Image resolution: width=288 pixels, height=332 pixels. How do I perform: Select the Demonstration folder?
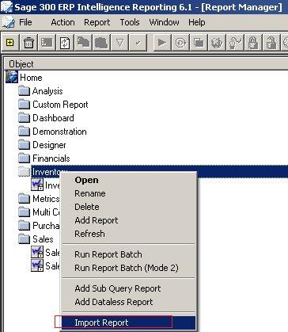59,132
